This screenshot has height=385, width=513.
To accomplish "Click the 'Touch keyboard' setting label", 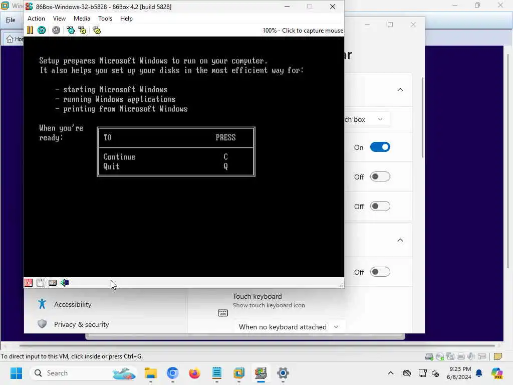I will click(x=257, y=296).
